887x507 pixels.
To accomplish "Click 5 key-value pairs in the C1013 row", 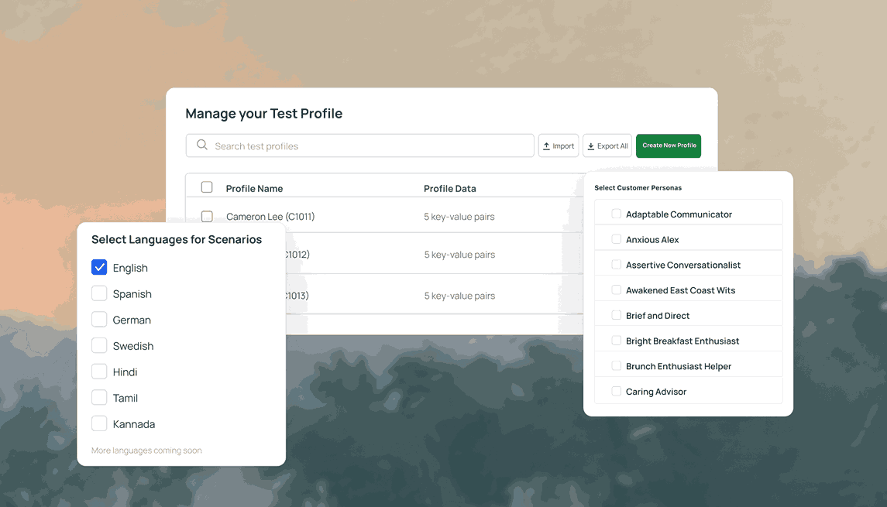I will coord(459,296).
